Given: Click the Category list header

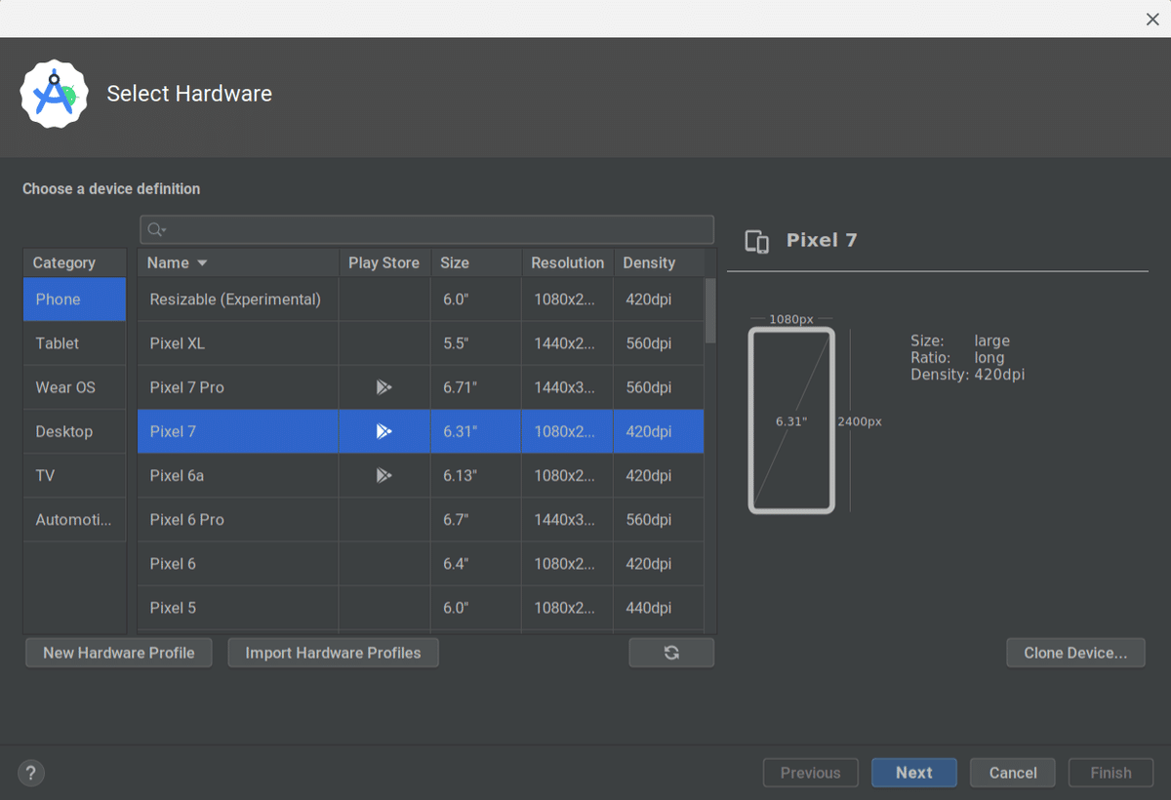Looking at the screenshot, I should coord(74,263).
